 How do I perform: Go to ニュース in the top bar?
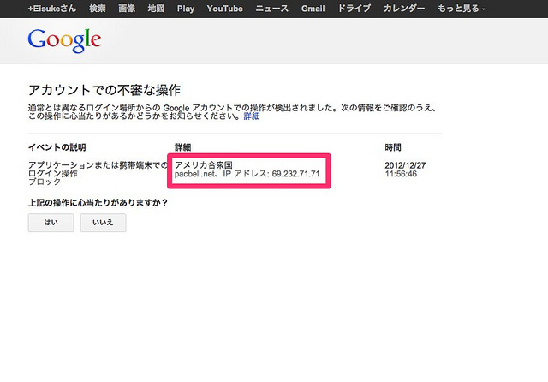tap(272, 9)
